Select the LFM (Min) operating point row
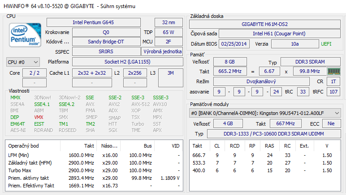Viewport: 346px width, 195px height. click(94, 155)
